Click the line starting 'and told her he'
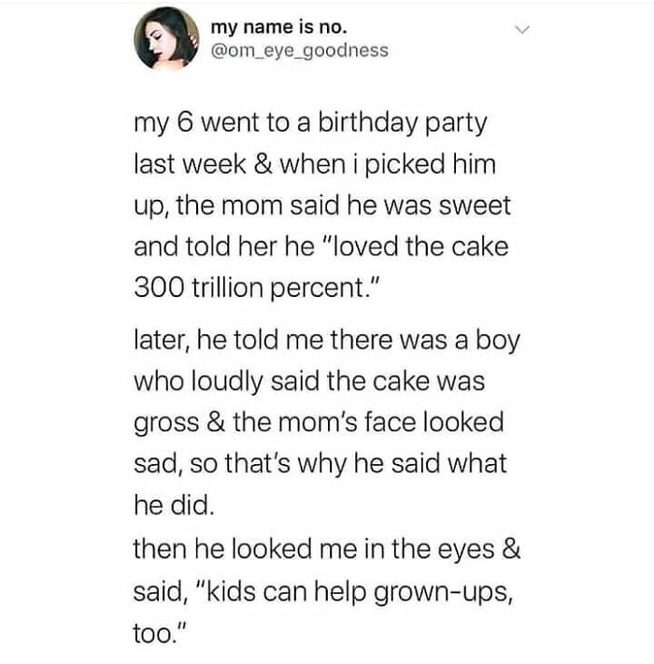Screen dimensions: 654x664 coord(321,247)
